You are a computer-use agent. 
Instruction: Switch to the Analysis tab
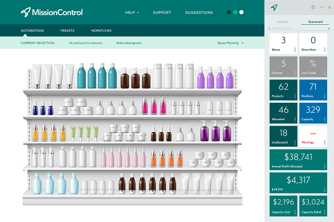point(283,22)
